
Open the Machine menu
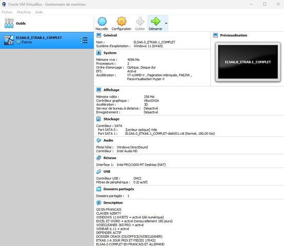pyautogui.click(x=24, y=12)
